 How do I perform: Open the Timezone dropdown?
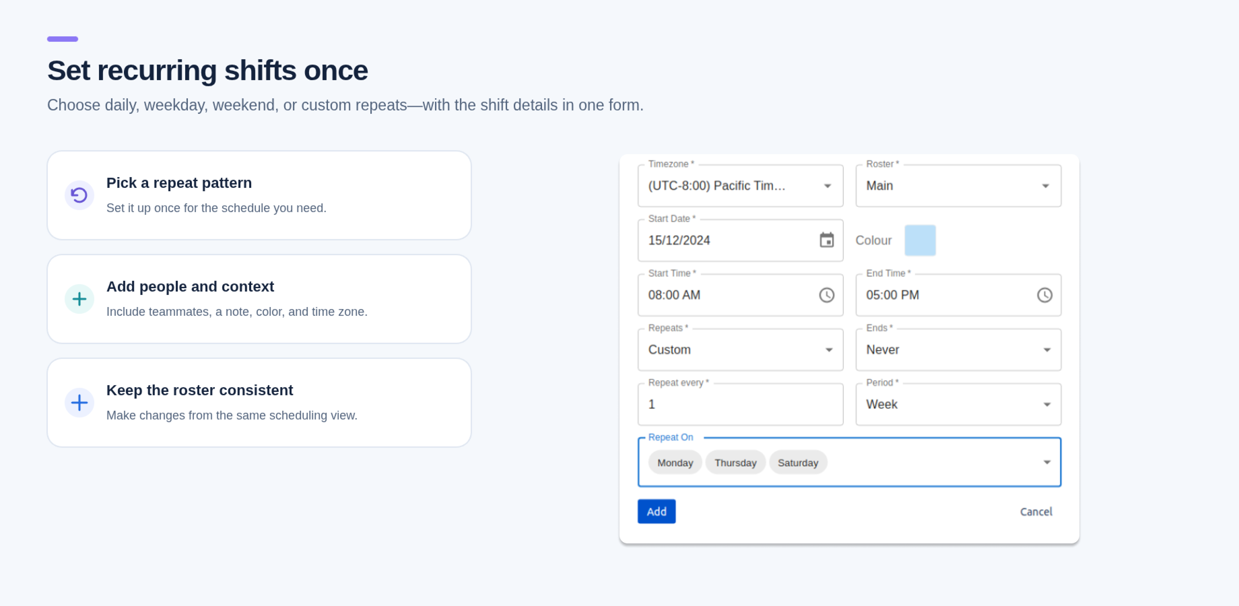(740, 186)
